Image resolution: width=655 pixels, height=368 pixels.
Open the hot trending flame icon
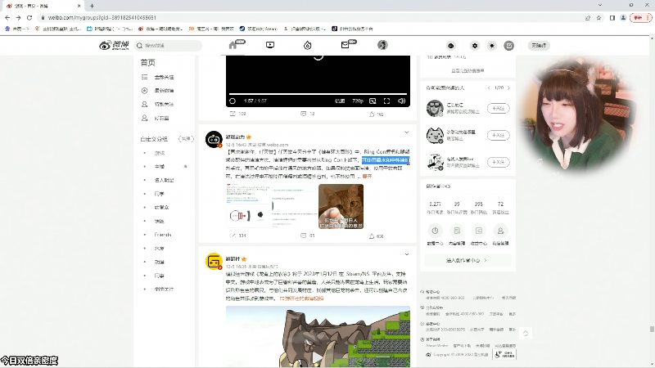pyautogui.click(x=308, y=45)
